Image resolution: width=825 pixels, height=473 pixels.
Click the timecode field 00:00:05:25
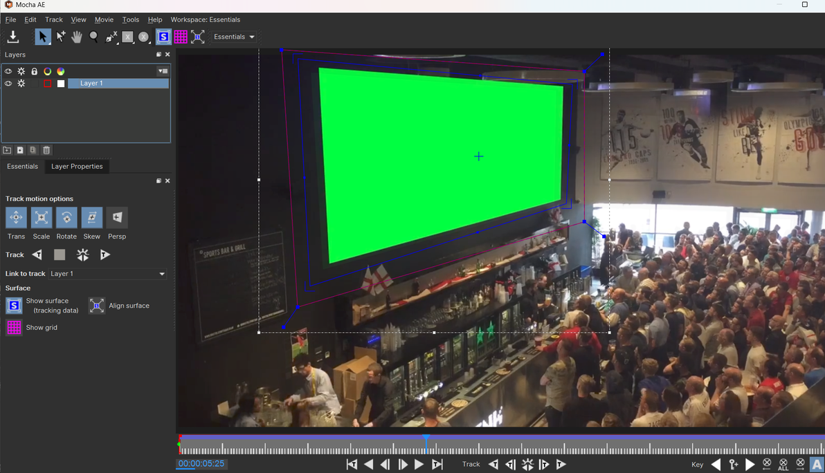[x=201, y=463]
